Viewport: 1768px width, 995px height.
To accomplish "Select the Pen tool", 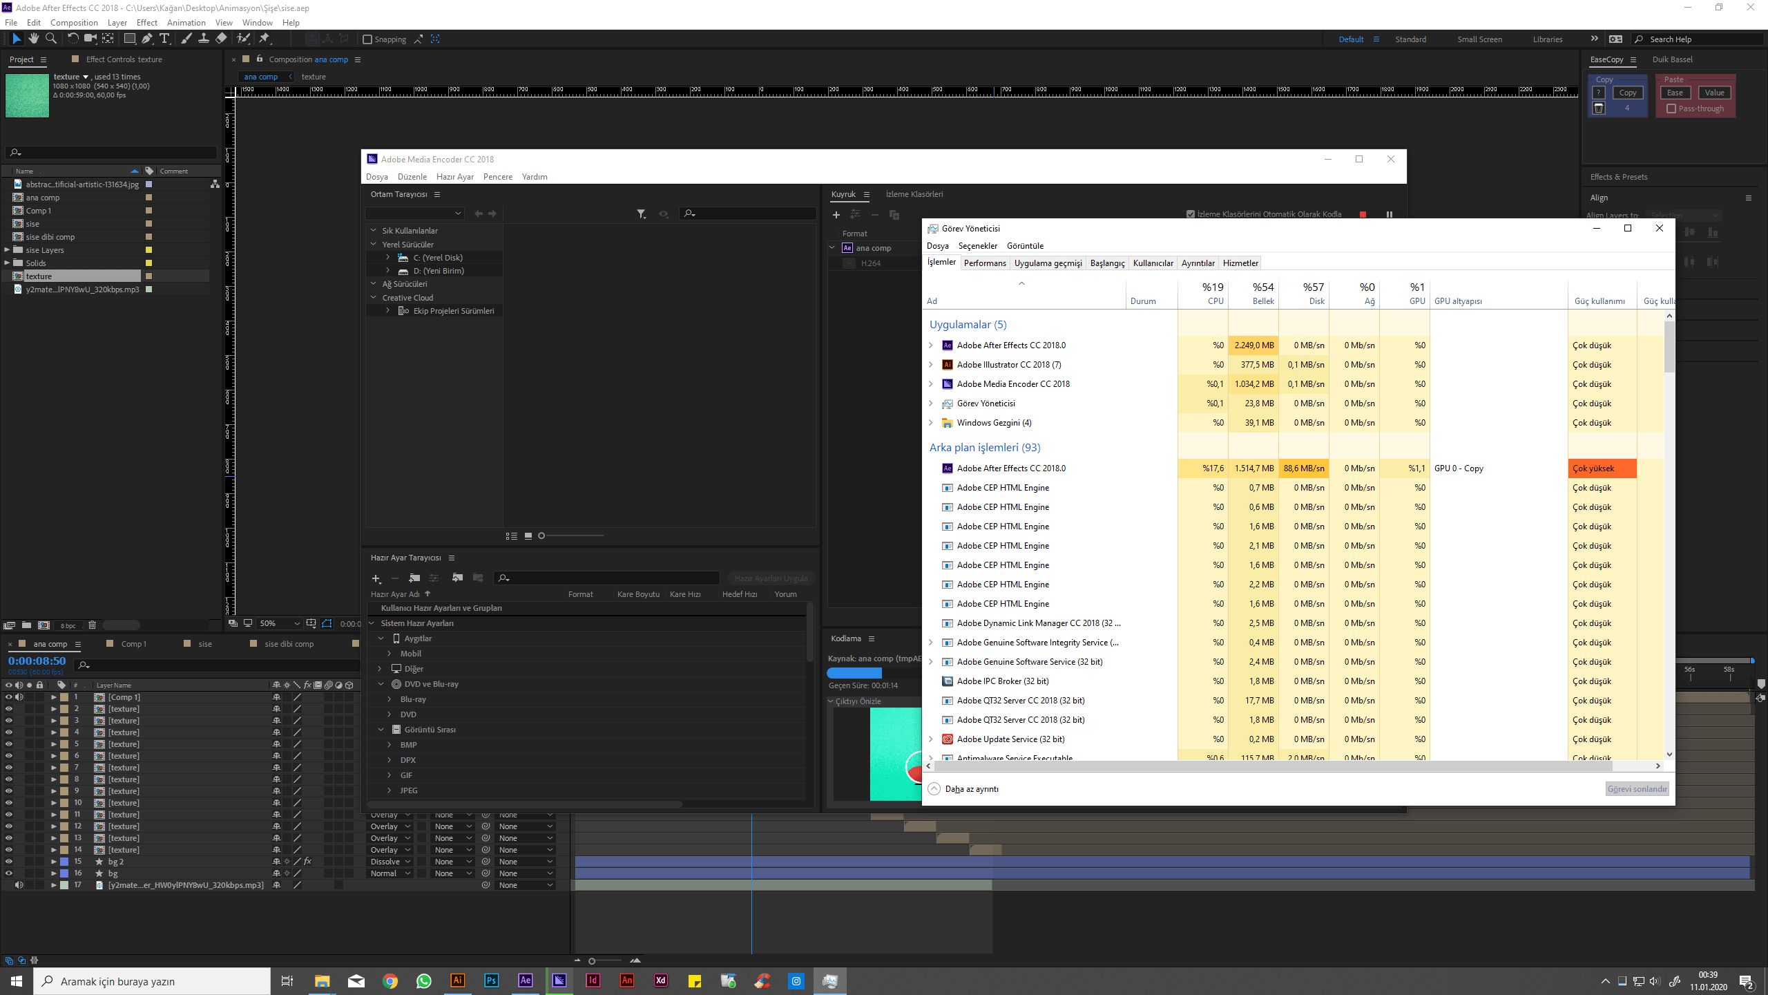I will point(146,39).
